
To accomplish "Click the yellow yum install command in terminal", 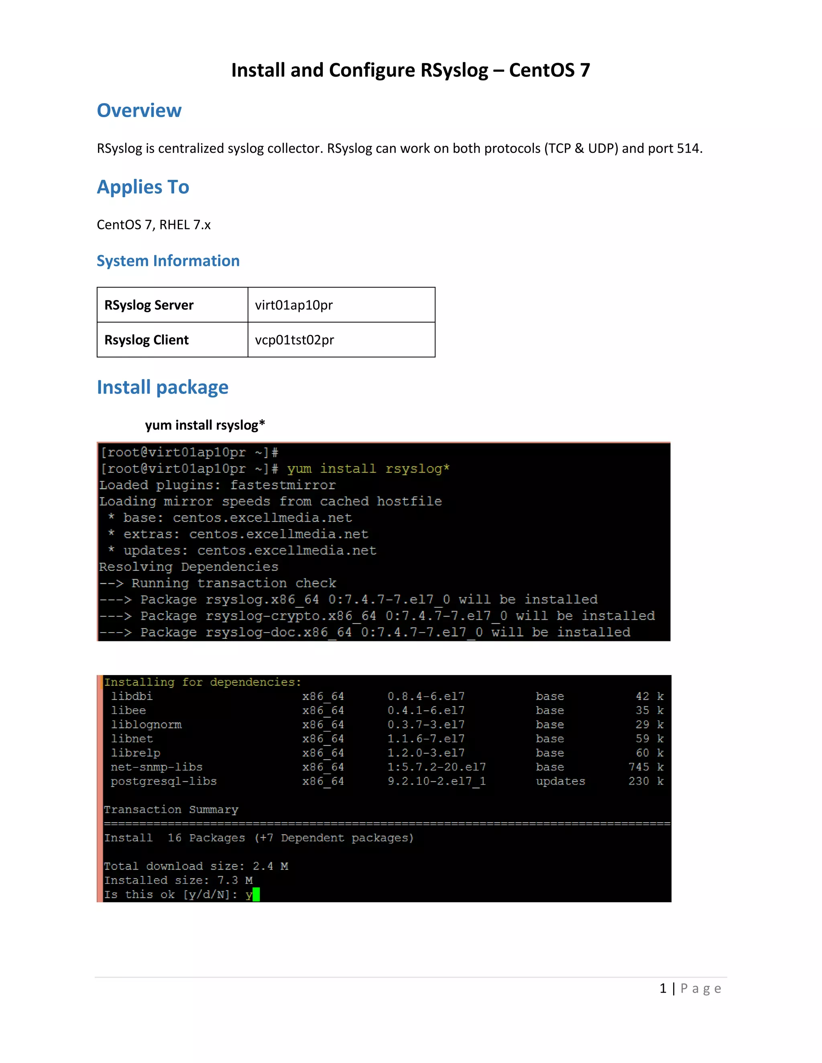I will pyautogui.click(x=368, y=469).
